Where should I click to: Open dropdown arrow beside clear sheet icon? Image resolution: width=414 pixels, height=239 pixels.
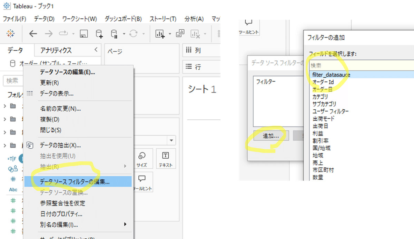(x=206, y=34)
